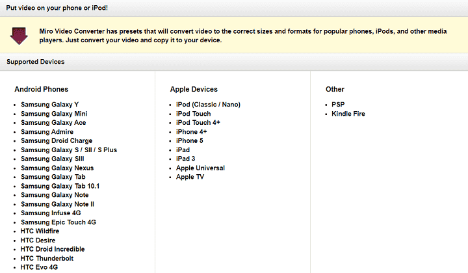This screenshot has width=468, height=273.
Task: Click Apple TV list item
Action: coord(190,177)
